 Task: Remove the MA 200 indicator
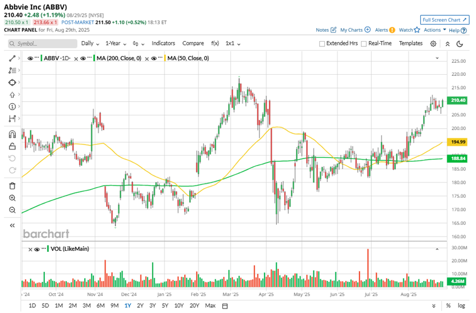[76, 58]
